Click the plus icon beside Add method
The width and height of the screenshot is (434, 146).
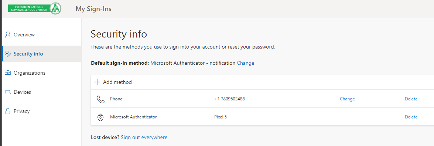(x=97, y=82)
